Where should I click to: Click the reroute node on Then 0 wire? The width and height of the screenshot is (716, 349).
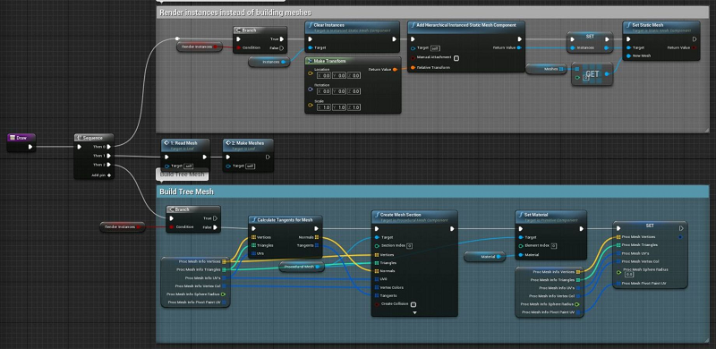pos(177,38)
